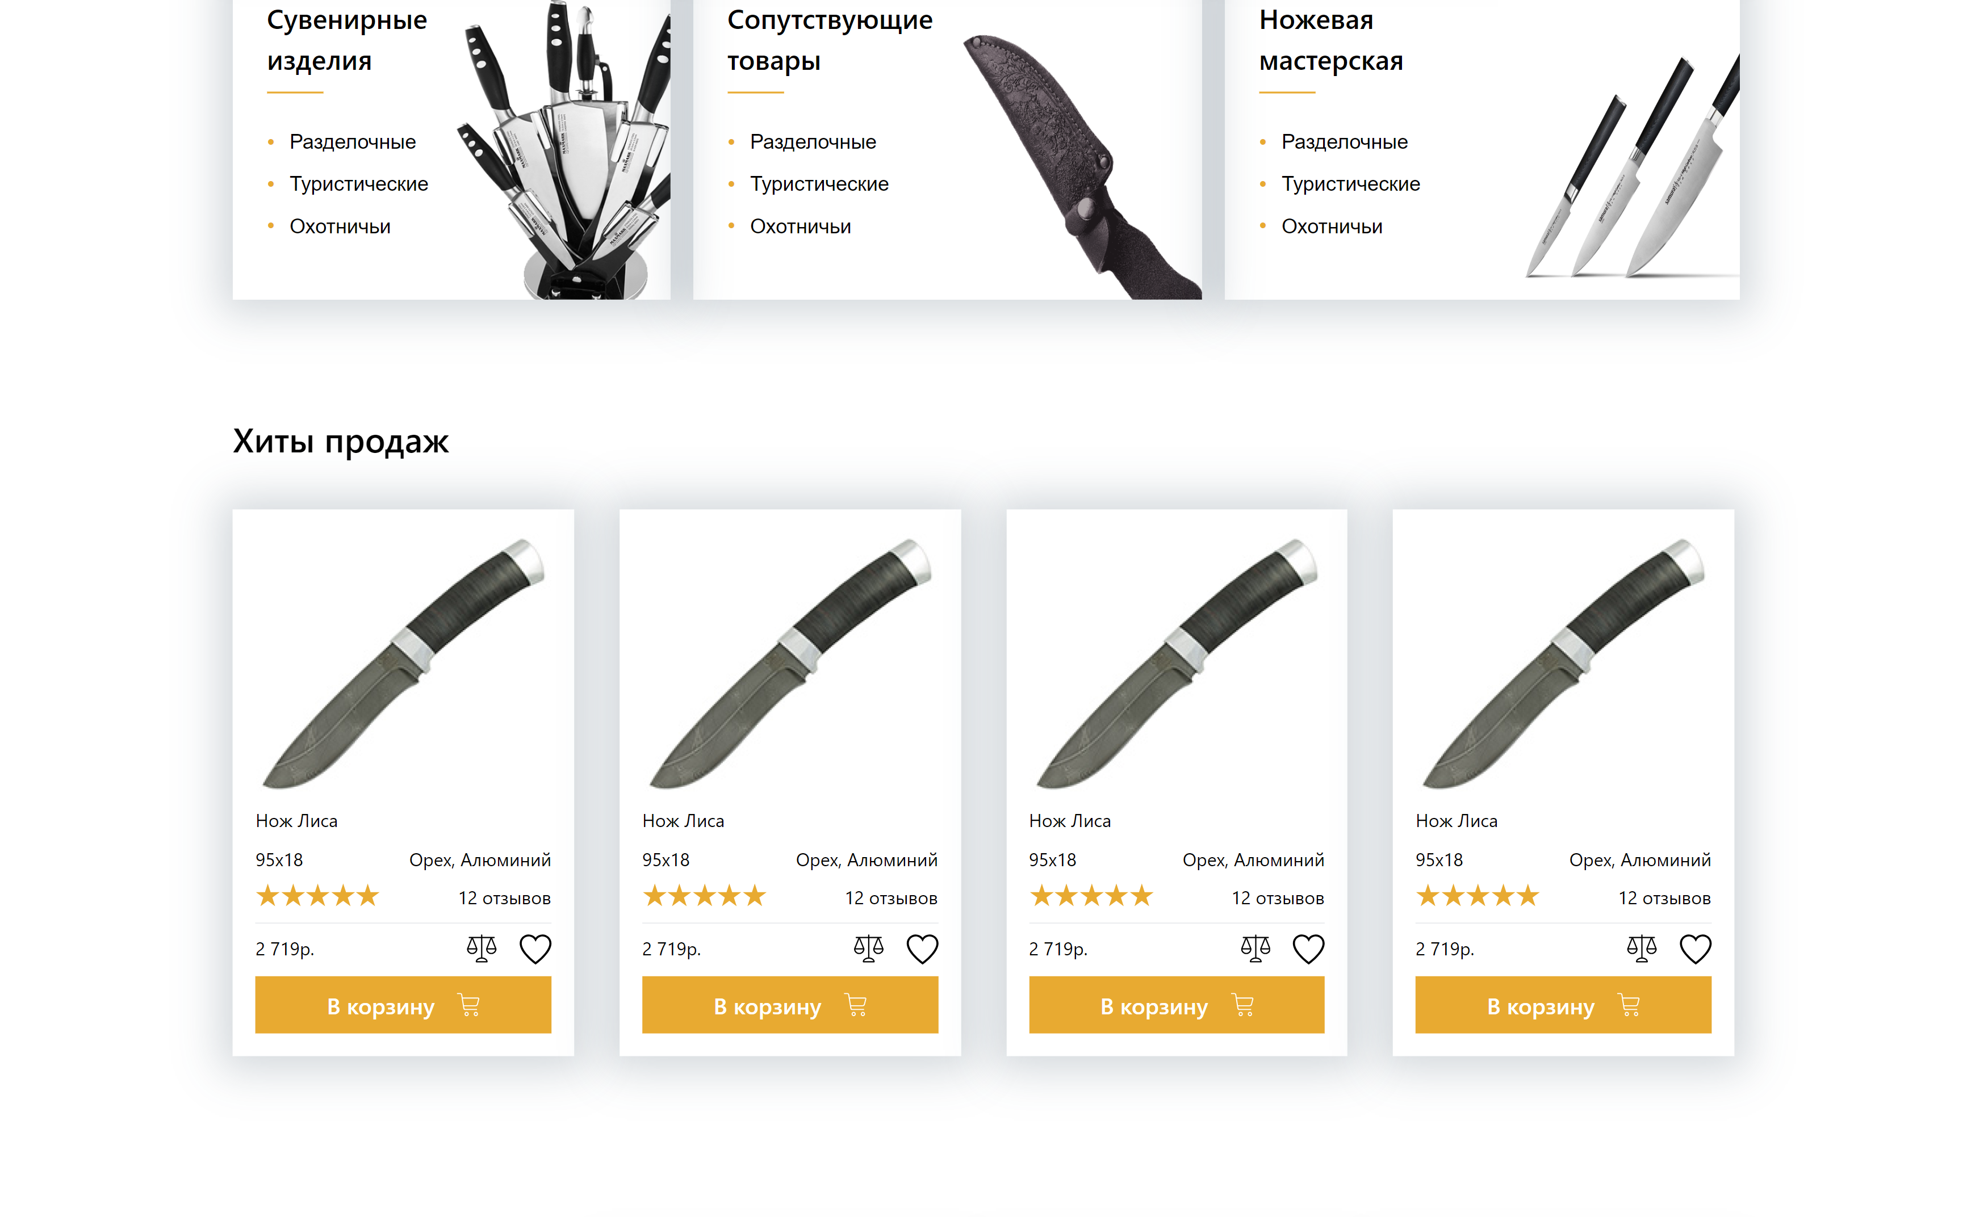Click the star rating on third knife card
Screen dimensions: 1967x1217
click(1091, 896)
